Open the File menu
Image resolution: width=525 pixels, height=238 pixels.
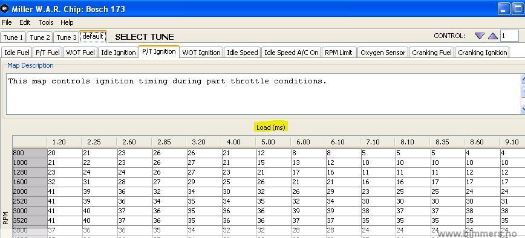tap(7, 22)
